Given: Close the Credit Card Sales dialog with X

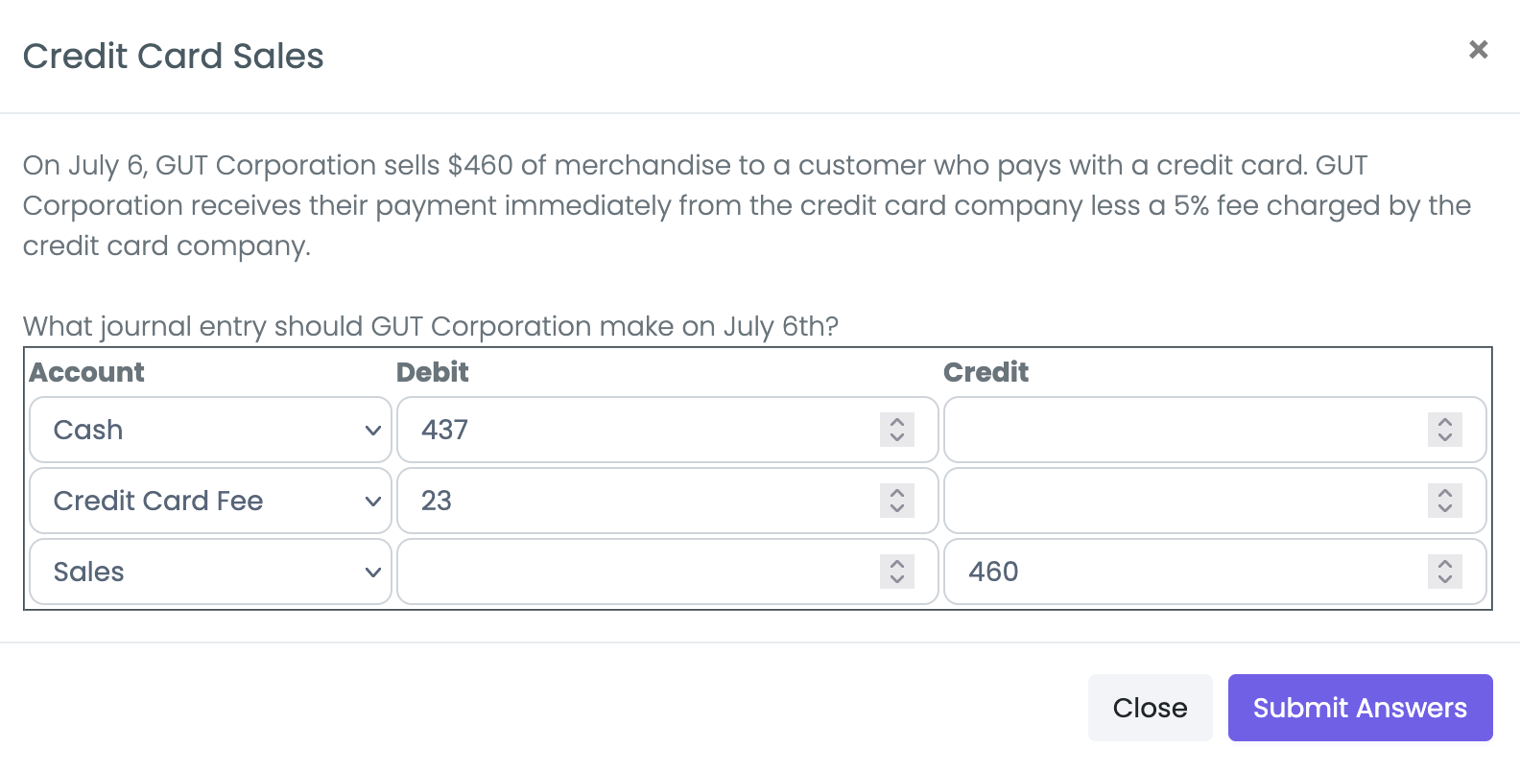Looking at the screenshot, I should point(1478,50).
